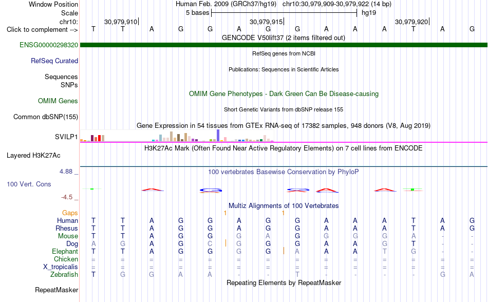The height and width of the screenshot is (302, 488).
Task: Open the 100 Vert. Cons track label
Action: [29, 184]
